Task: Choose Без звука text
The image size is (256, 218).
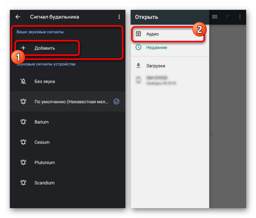Action: 45,82
